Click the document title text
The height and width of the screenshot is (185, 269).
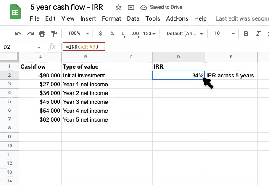pos(66,7)
